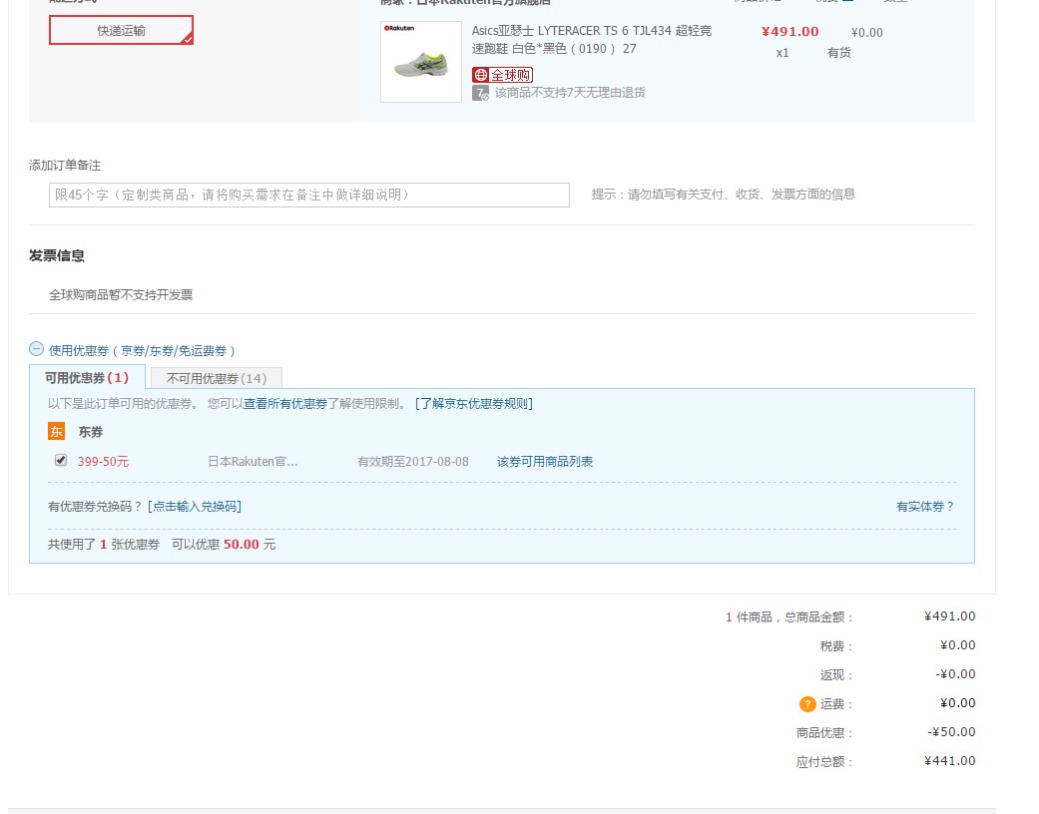
Task: Uncheck the 399-50元 coupon checkbox
Action: pyautogui.click(x=61, y=460)
